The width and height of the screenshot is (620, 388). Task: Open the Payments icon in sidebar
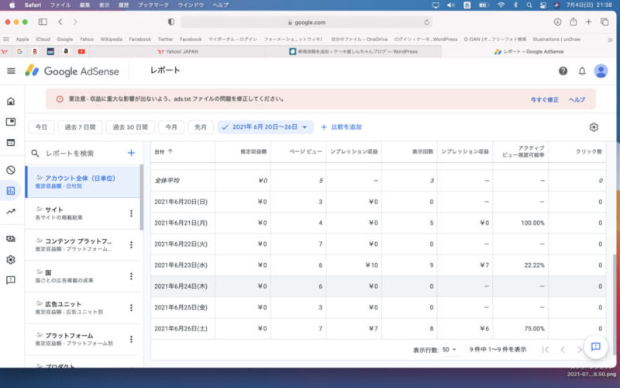coord(11,239)
